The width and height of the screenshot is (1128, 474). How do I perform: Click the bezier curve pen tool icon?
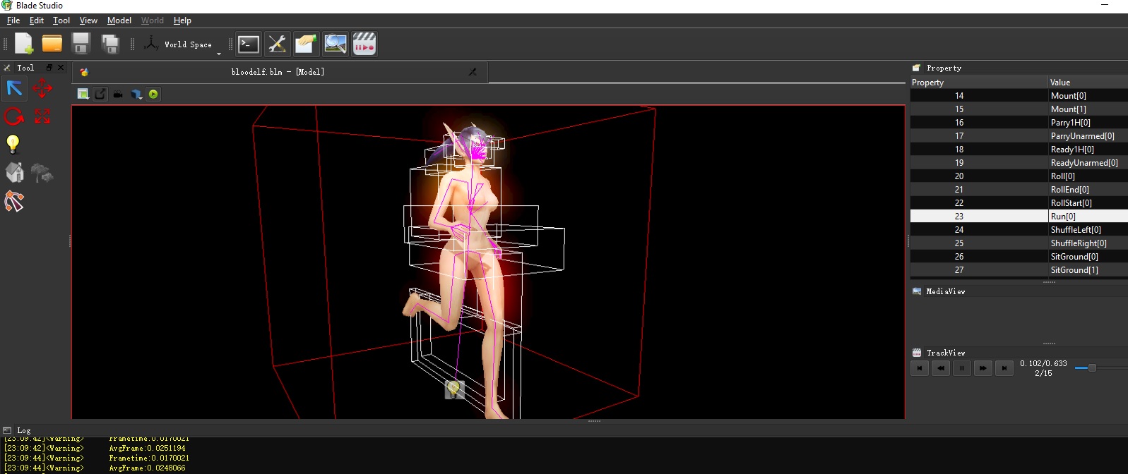point(14,202)
